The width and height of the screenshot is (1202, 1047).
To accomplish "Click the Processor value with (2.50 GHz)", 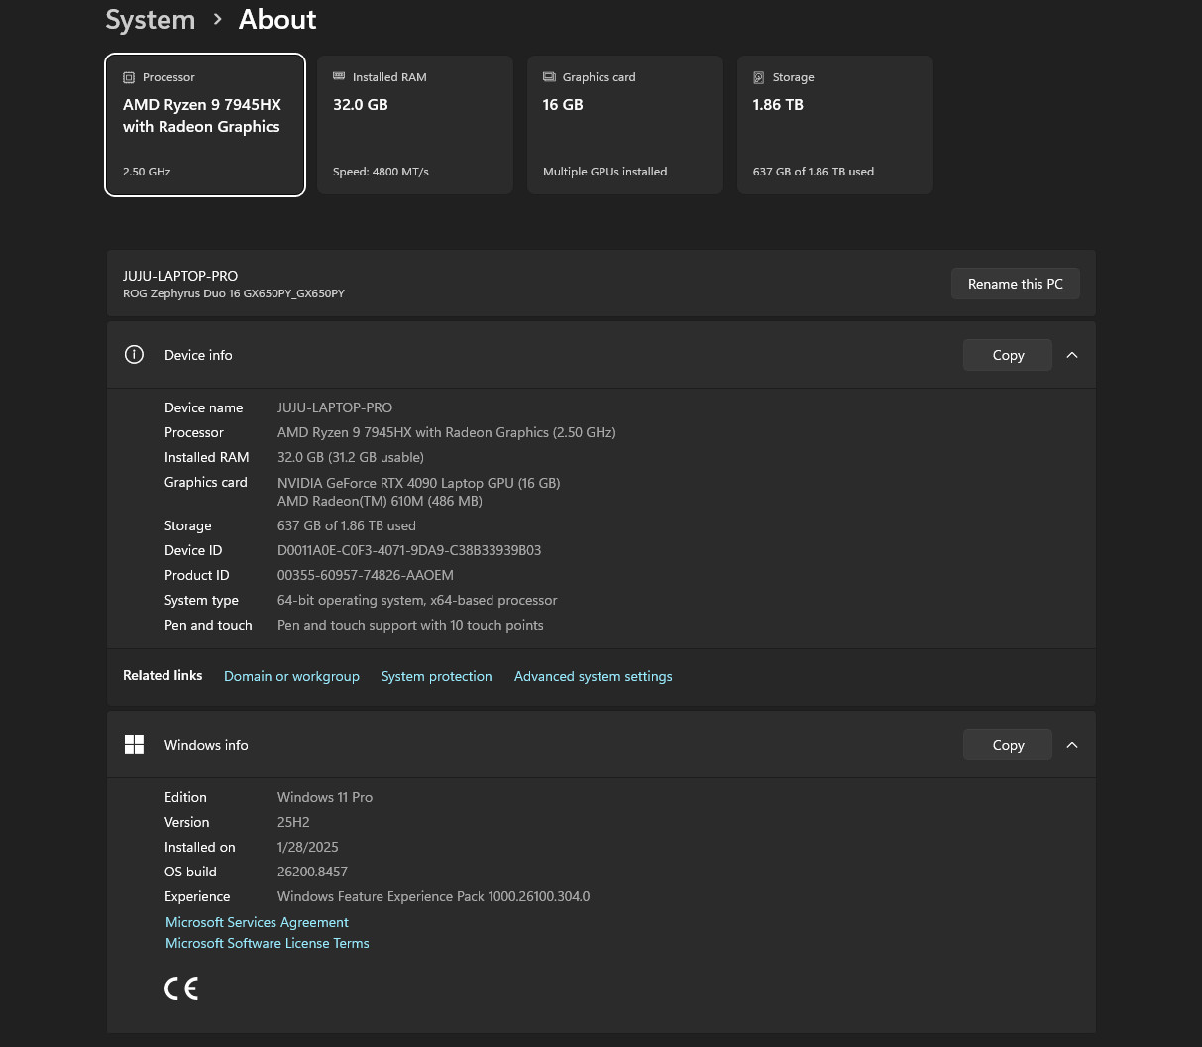I will (x=447, y=432).
